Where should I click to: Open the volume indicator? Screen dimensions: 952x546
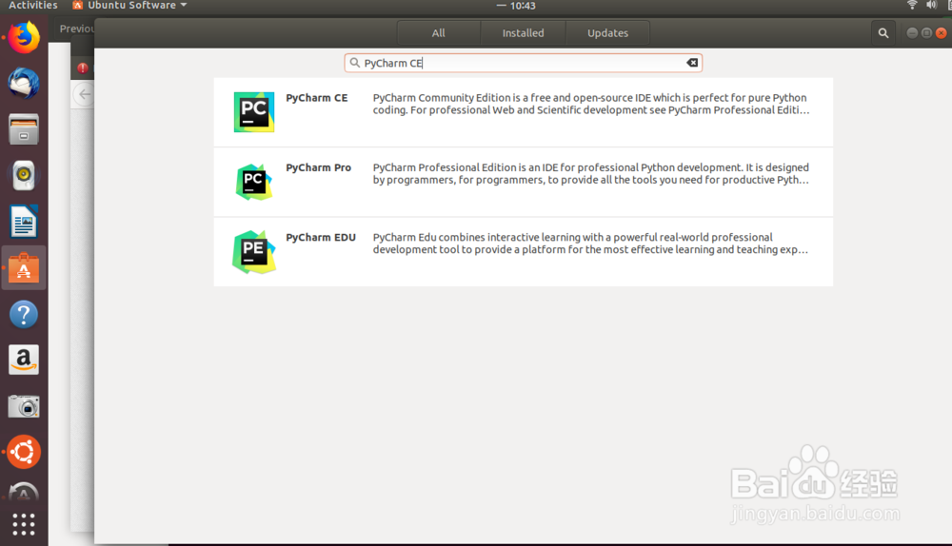[931, 6]
